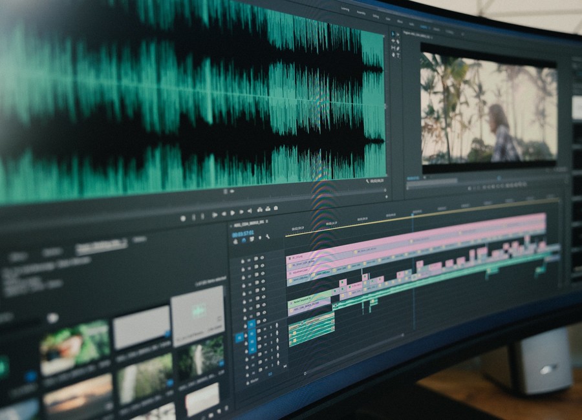Move the timeline playhead marker

click(413, 214)
